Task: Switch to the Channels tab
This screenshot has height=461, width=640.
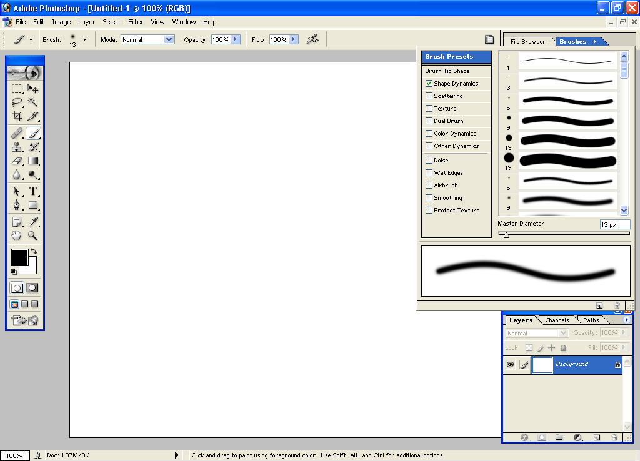Action: pos(557,320)
